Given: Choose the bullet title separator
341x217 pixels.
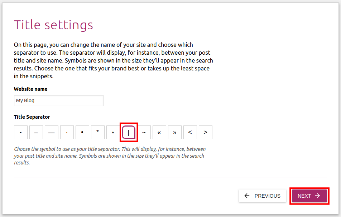Looking at the screenshot, I should coord(82,132).
